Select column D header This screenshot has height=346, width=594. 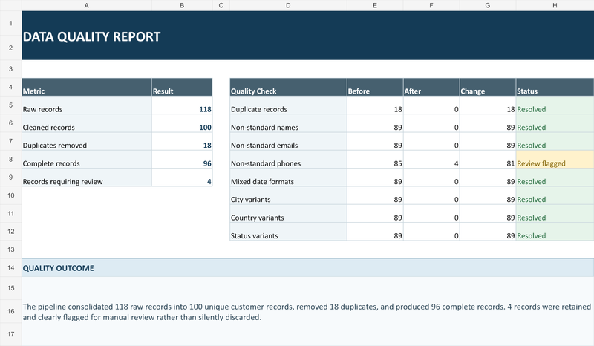point(288,5)
